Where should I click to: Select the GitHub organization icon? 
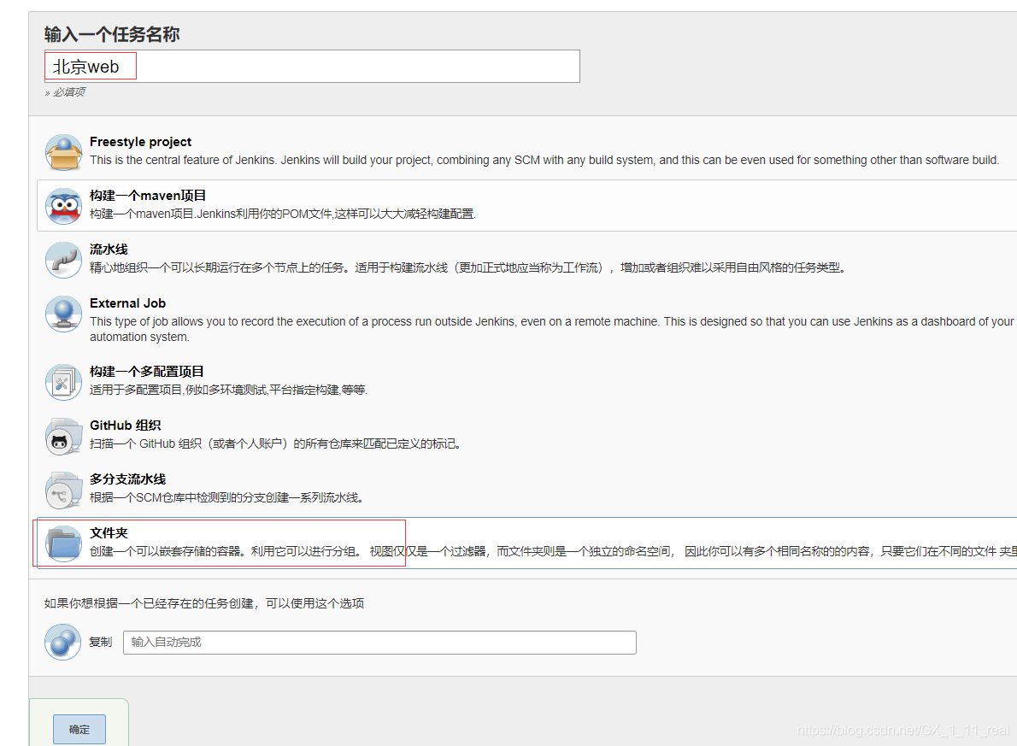point(63,436)
